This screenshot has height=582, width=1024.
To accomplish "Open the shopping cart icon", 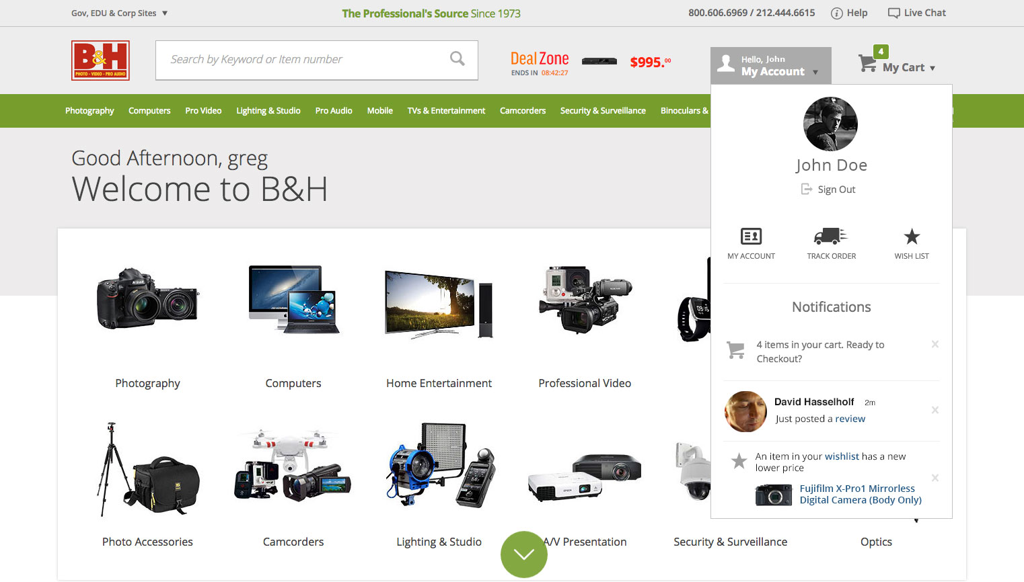I will tap(867, 64).
